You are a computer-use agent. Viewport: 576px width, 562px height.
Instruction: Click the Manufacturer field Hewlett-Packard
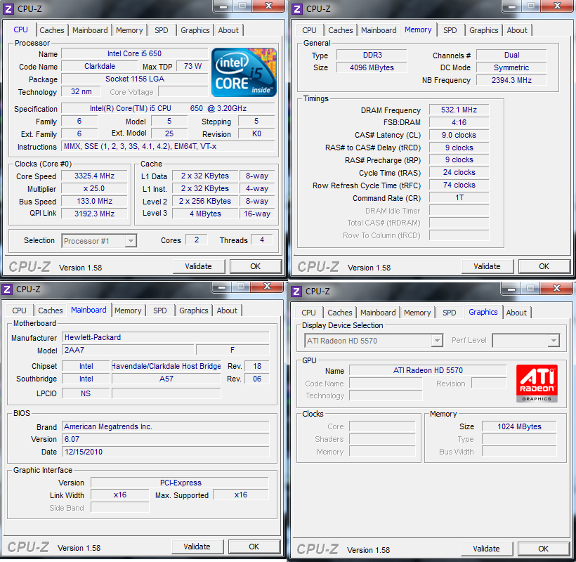166,338
